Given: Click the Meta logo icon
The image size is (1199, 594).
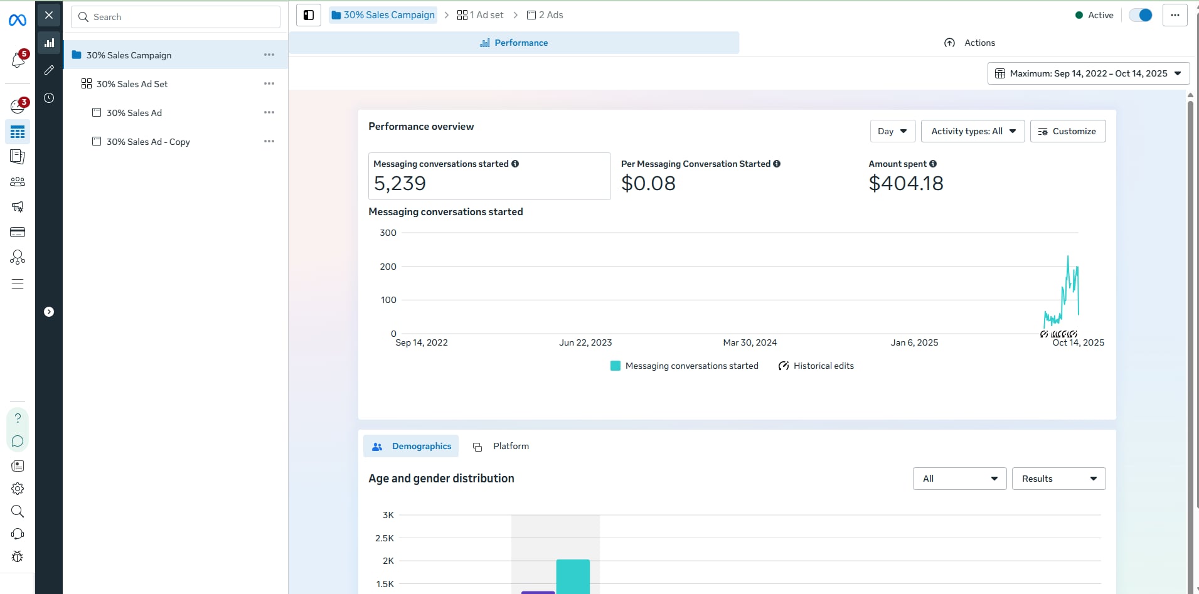Looking at the screenshot, I should (18, 21).
